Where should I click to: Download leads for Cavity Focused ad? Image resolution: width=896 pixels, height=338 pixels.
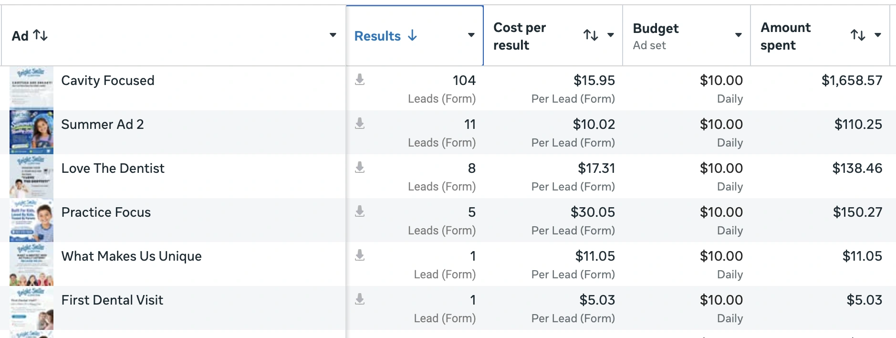pyautogui.click(x=360, y=80)
